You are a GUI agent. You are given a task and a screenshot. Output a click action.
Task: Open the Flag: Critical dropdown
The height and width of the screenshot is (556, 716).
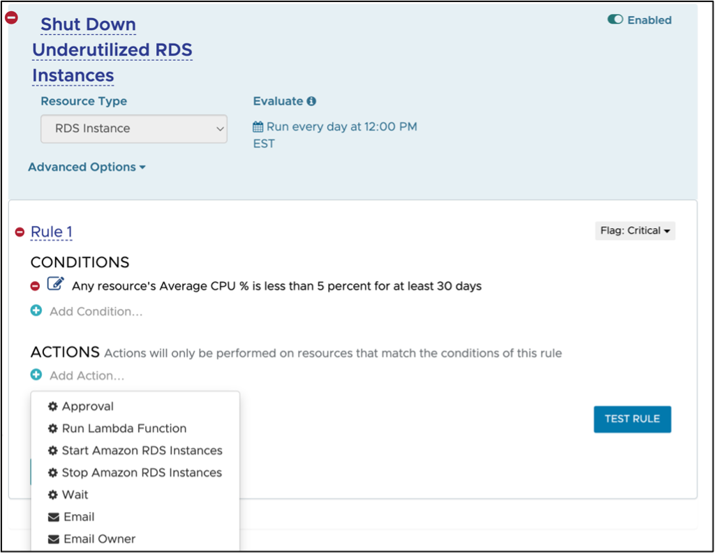[635, 231]
